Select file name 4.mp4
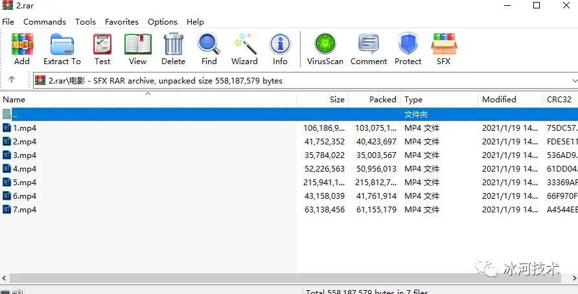The image size is (578, 294). click(25, 169)
